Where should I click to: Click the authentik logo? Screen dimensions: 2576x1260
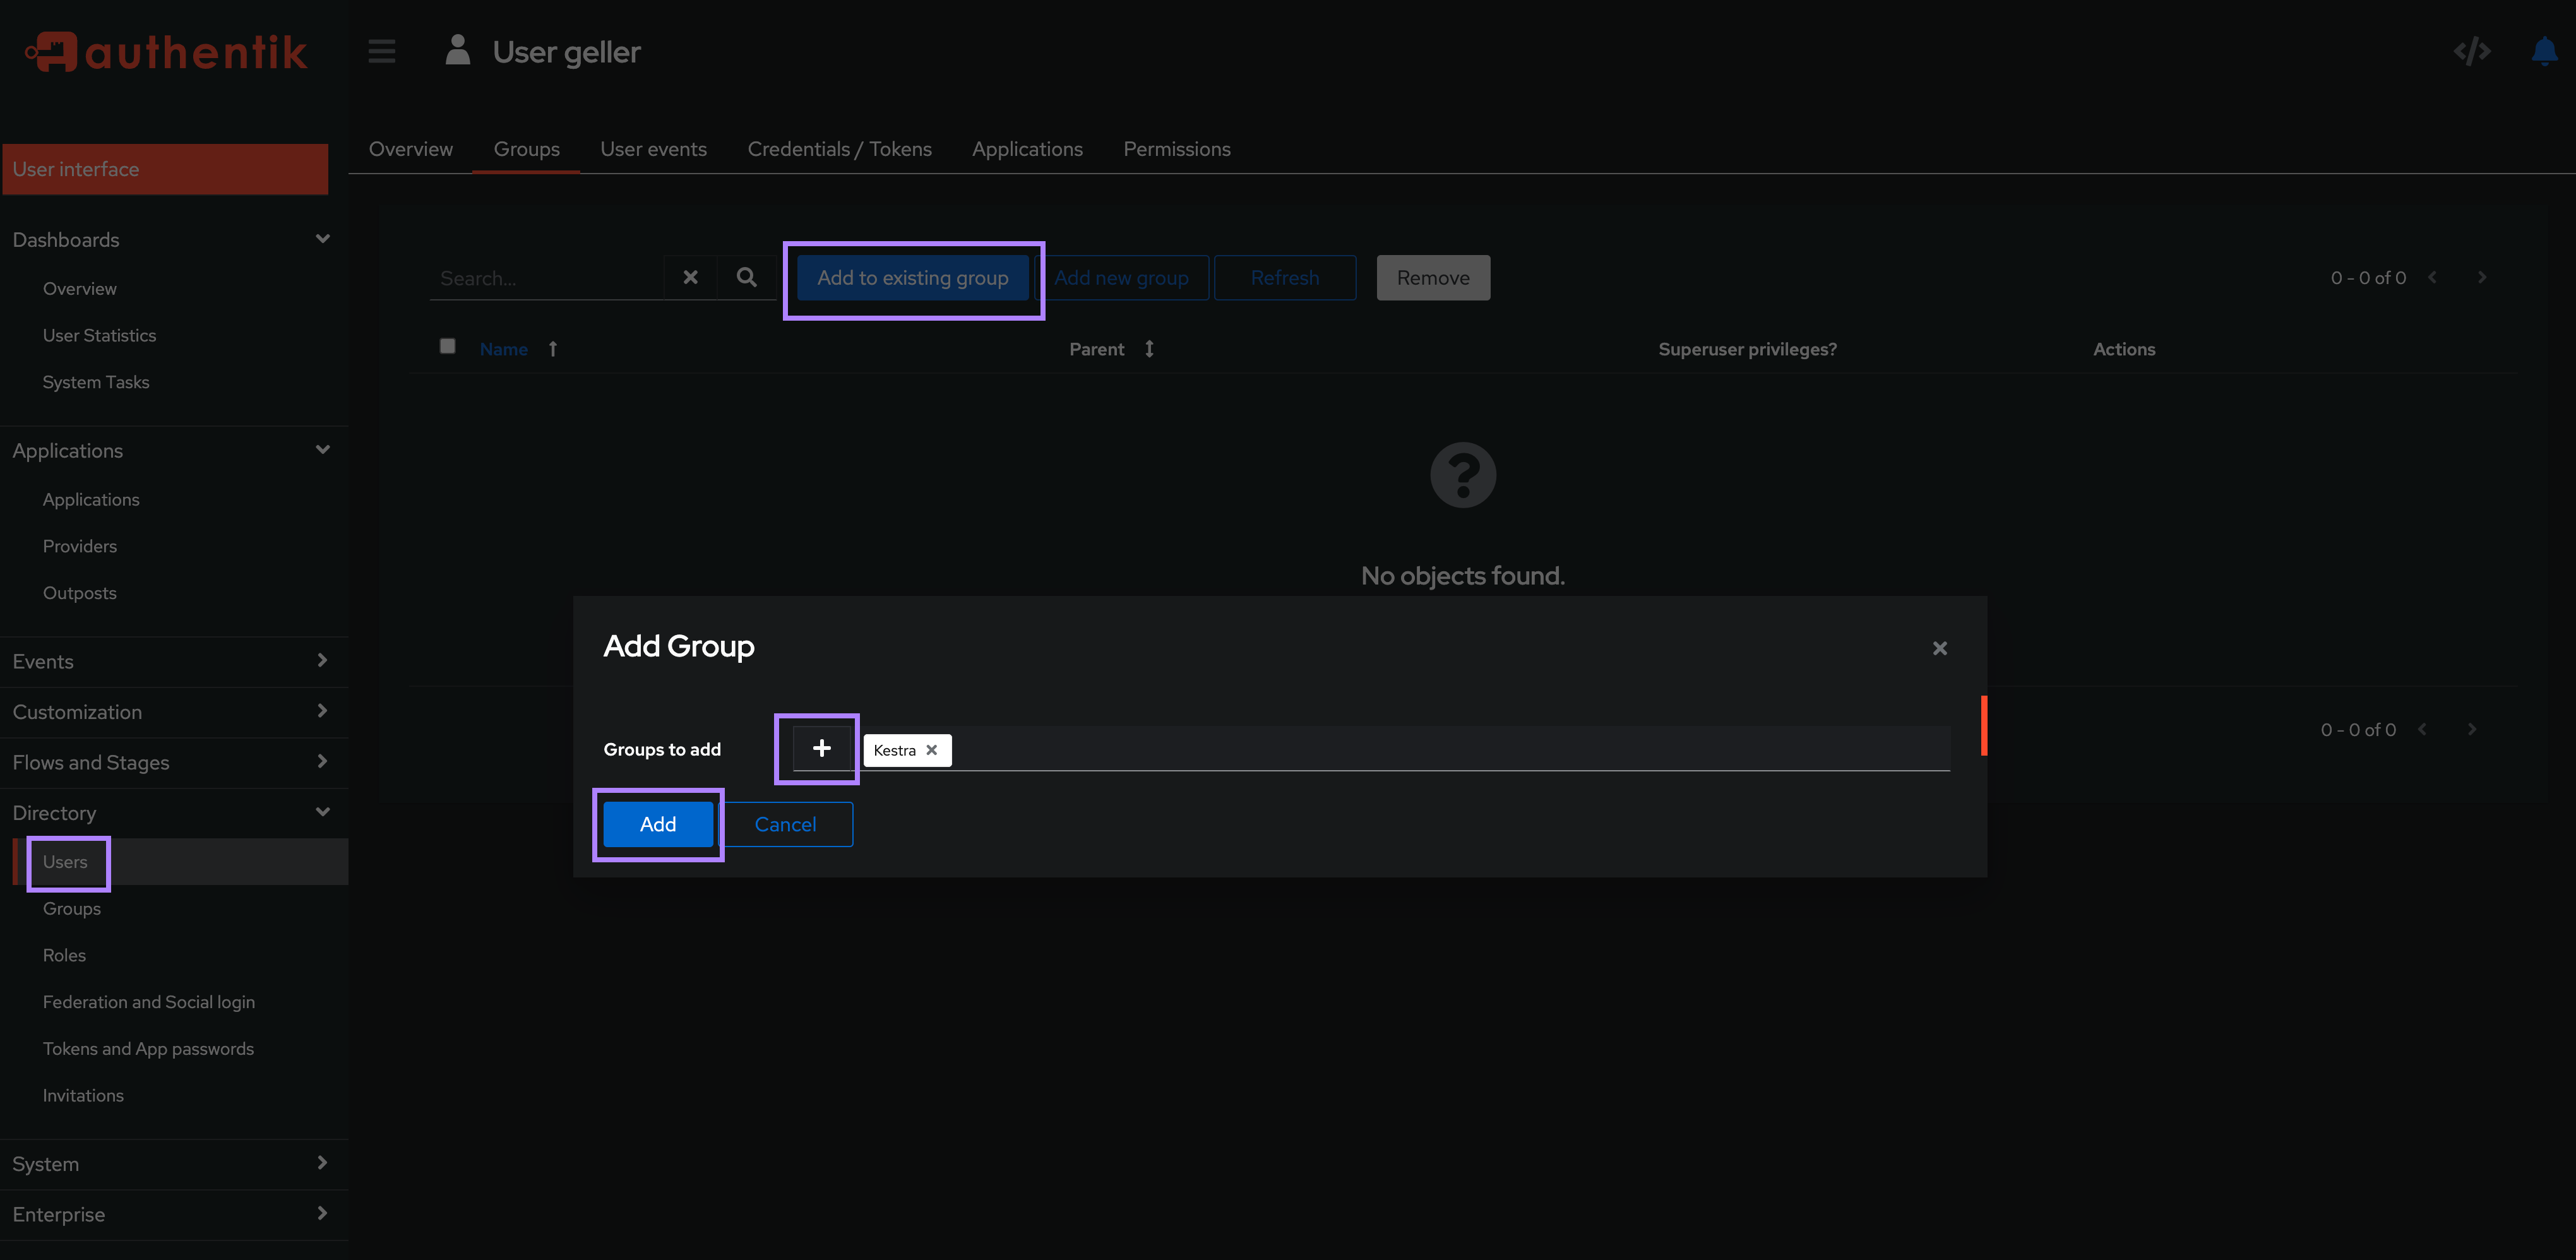(166, 51)
